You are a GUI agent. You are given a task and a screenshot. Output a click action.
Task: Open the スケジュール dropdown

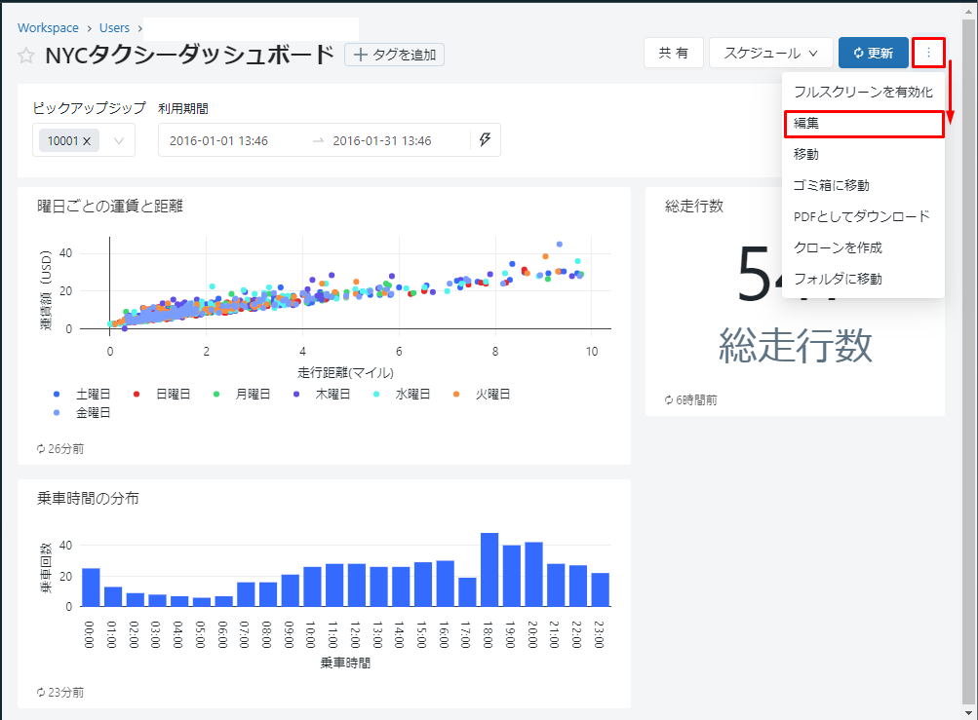pos(770,53)
